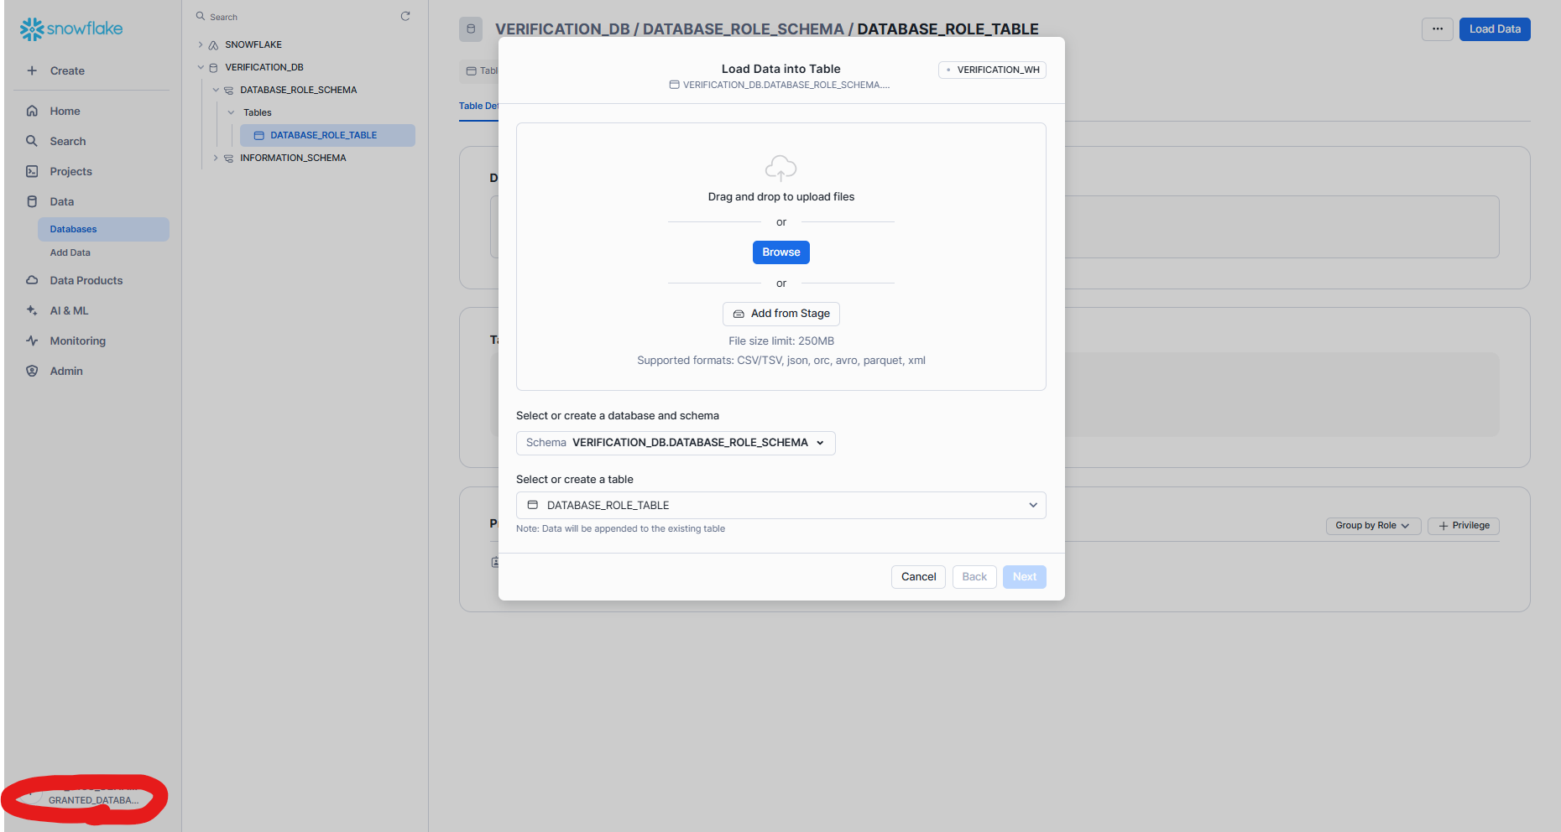Click the cloud upload icon
1561x832 pixels.
click(x=780, y=168)
